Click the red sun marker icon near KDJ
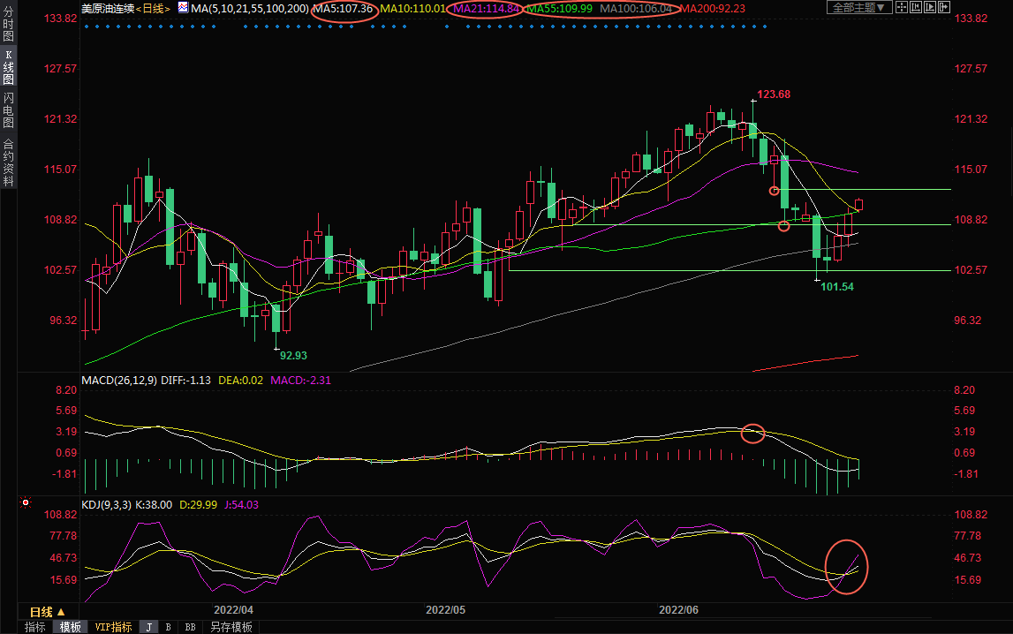 [x=26, y=503]
